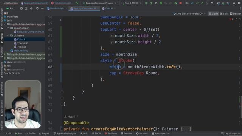Open Type.kt in the project tree
Image resolution: width=242 pixels, height=136 pixels.
tap(20, 47)
